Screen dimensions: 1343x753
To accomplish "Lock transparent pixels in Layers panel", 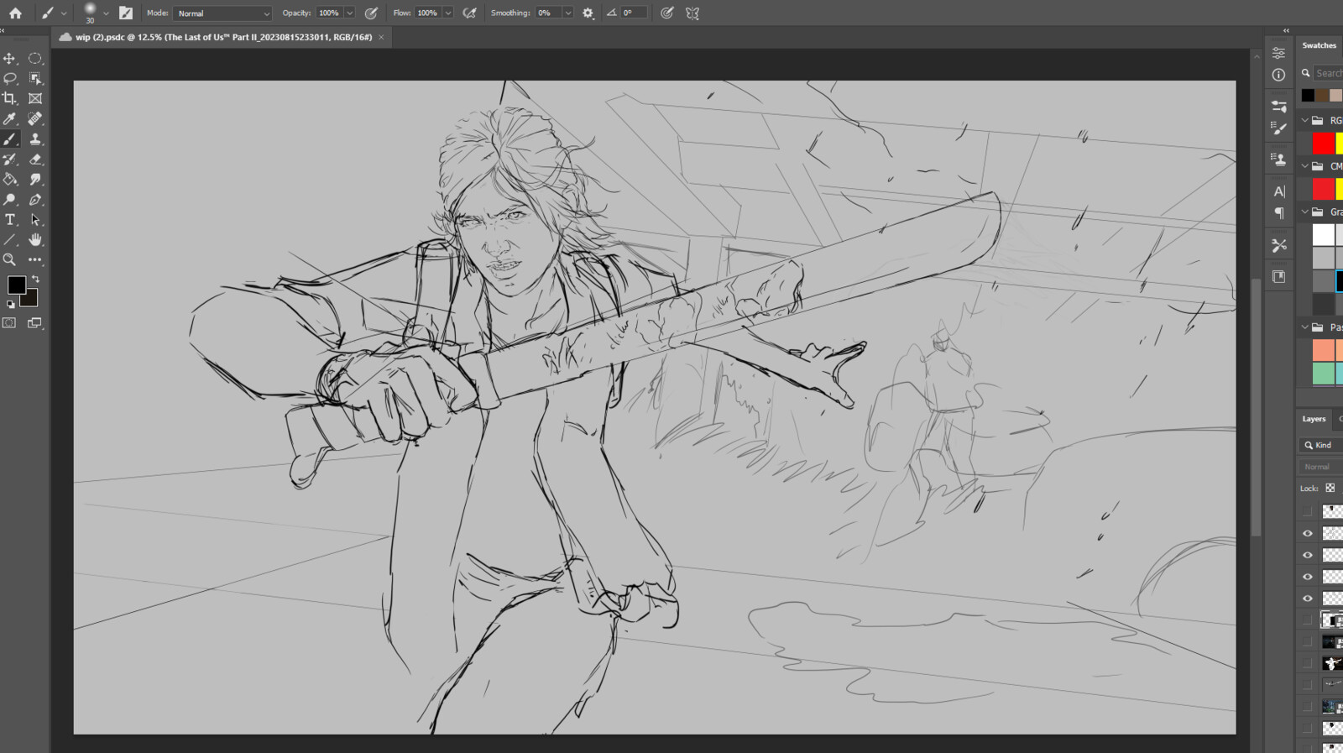I will [1330, 488].
